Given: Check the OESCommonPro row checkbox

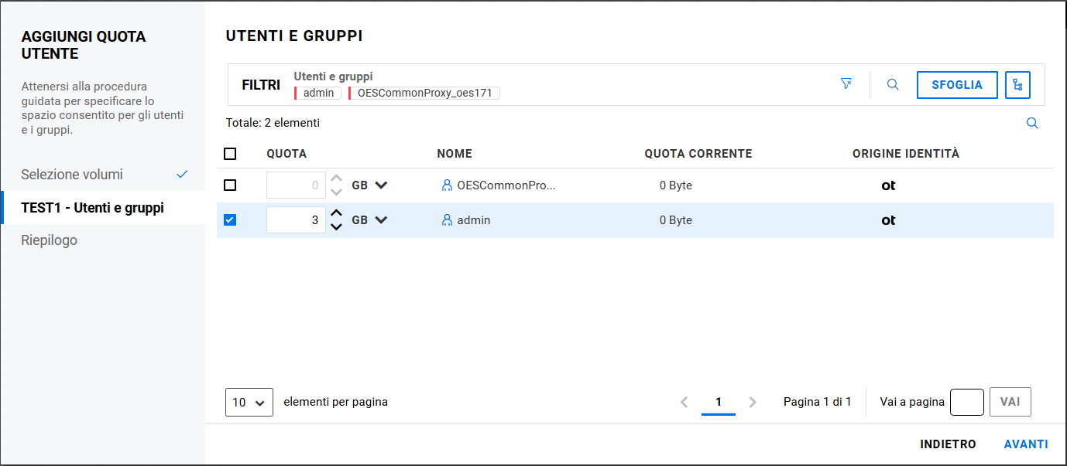Looking at the screenshot, I should click(x=230, y=185).
